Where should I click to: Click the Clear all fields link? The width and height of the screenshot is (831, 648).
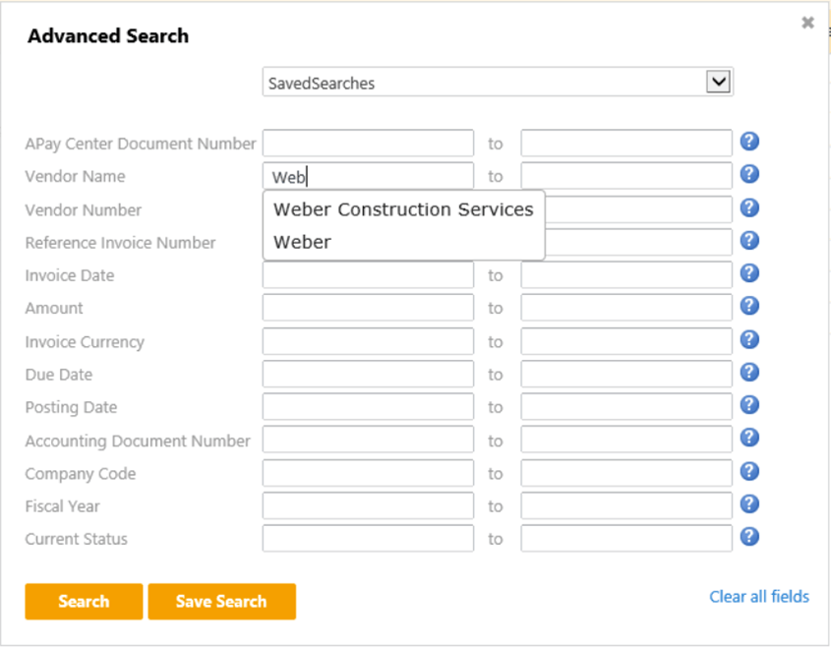[x=759, y=597]
